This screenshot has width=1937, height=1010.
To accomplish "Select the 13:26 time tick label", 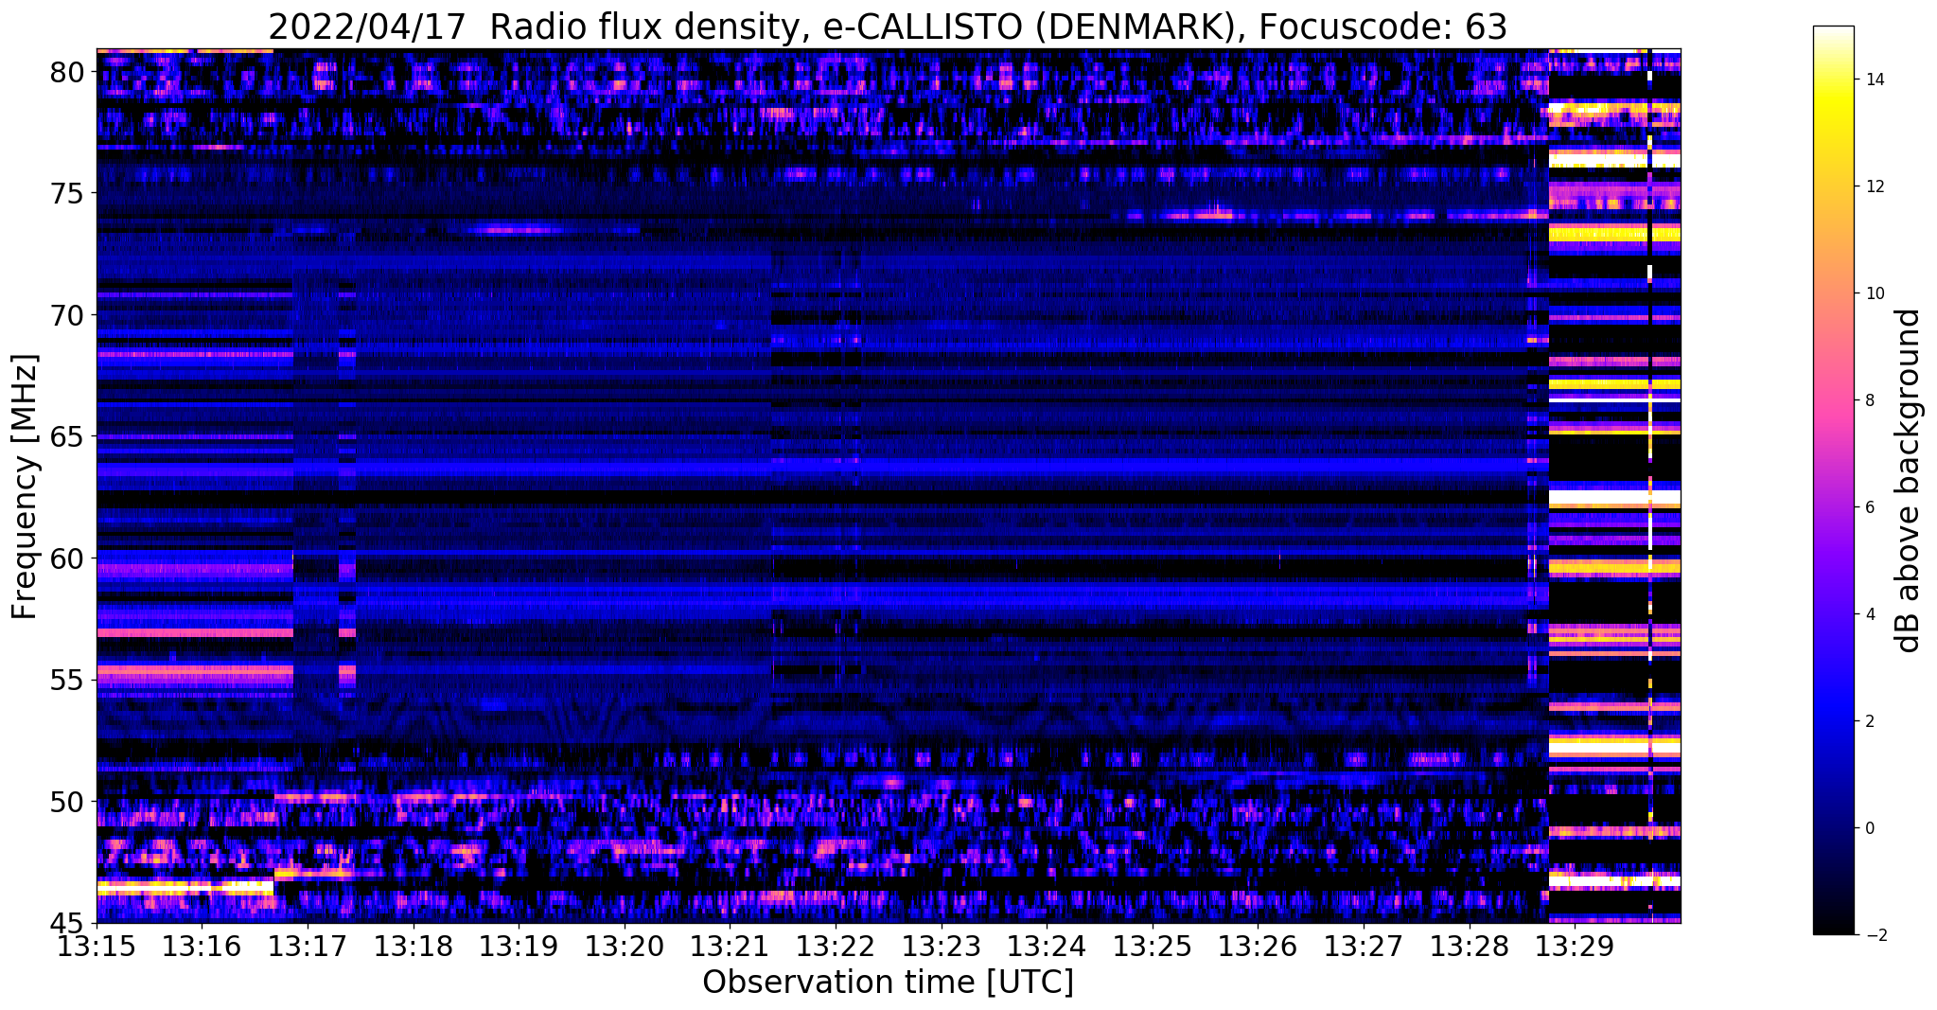I will (1258, 947).
